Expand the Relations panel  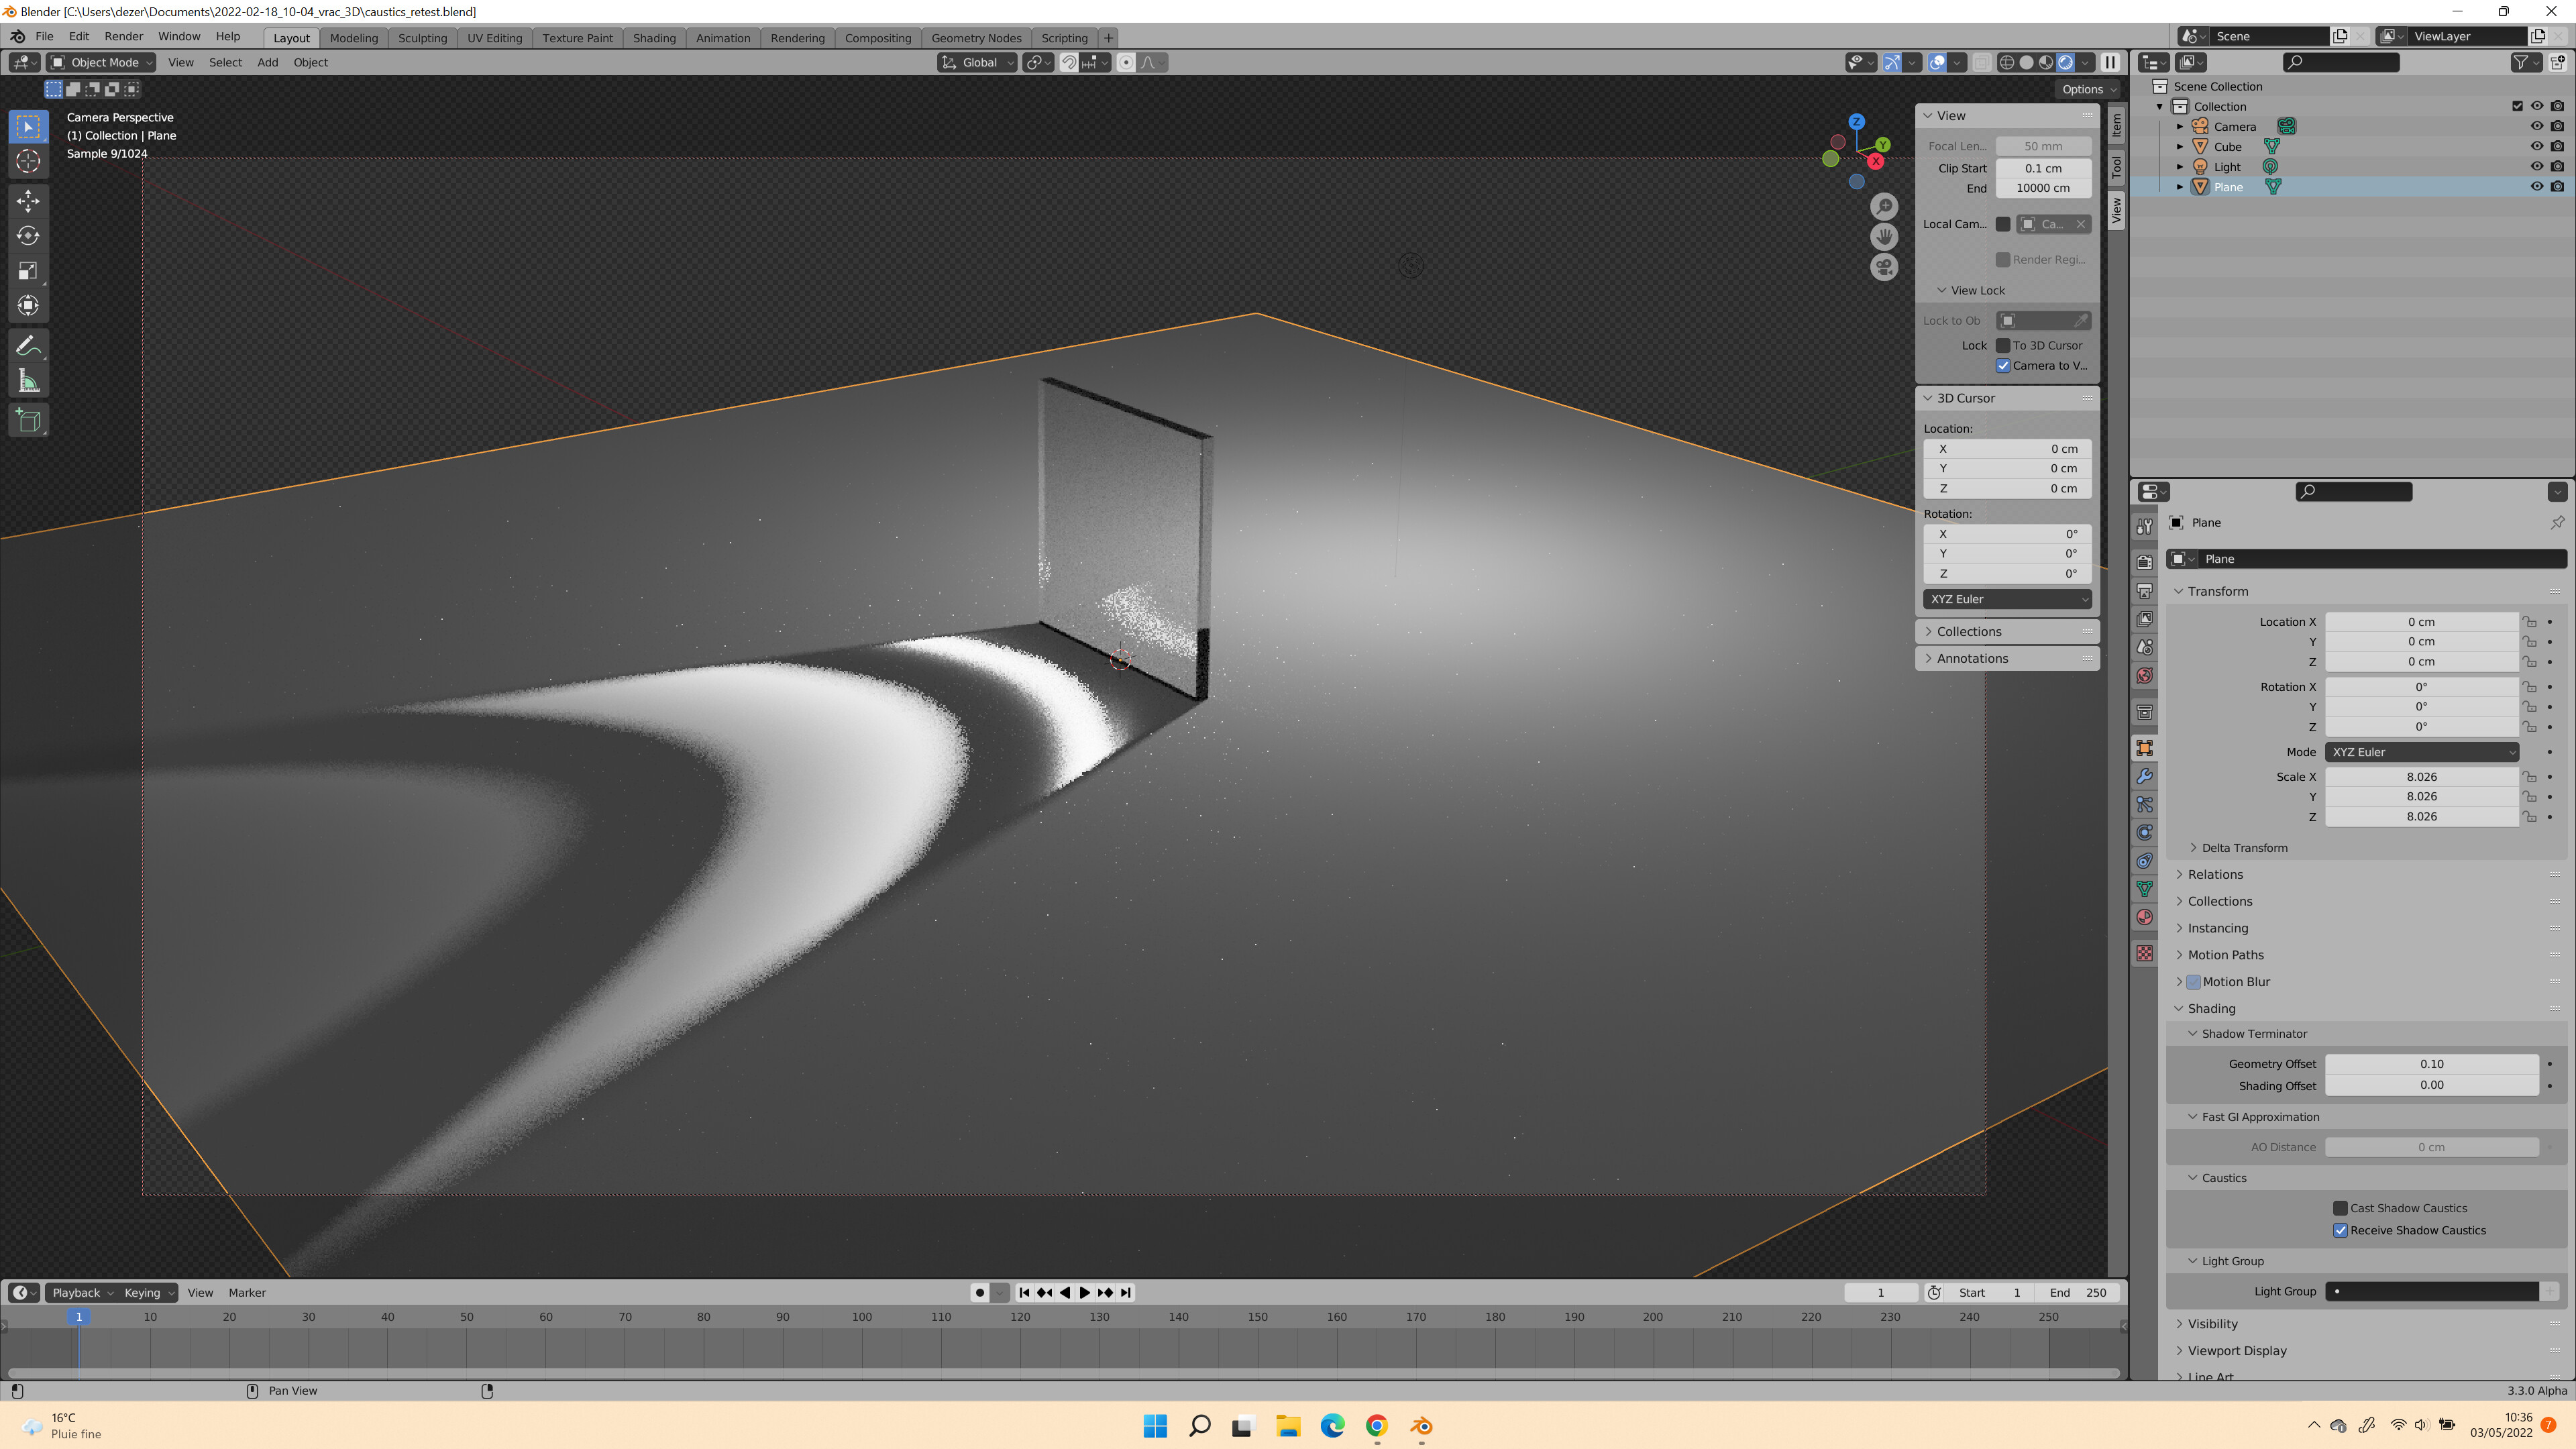2215,874
